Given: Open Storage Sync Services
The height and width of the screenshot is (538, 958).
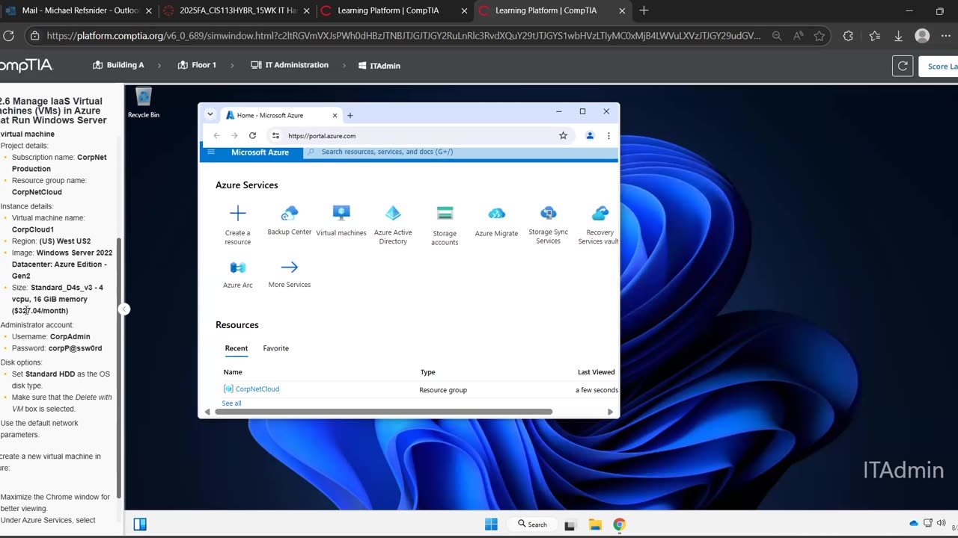Looking at the screenshot, I should pyautogui.click(x=549, y=225).
